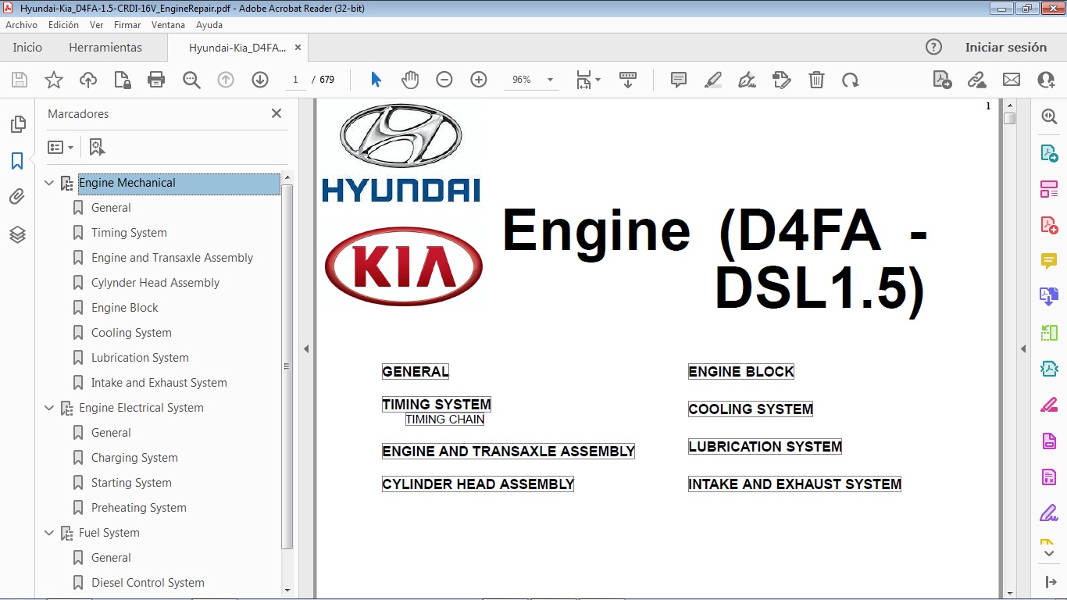Click the Iniciar sesión button
Screen dimensions: 1067x600
tap(1006, 47)
